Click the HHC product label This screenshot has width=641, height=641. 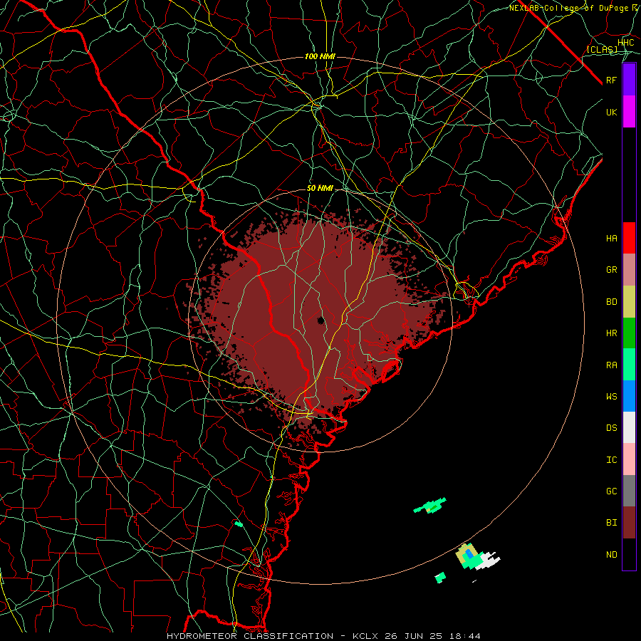[x=625, y=43]
